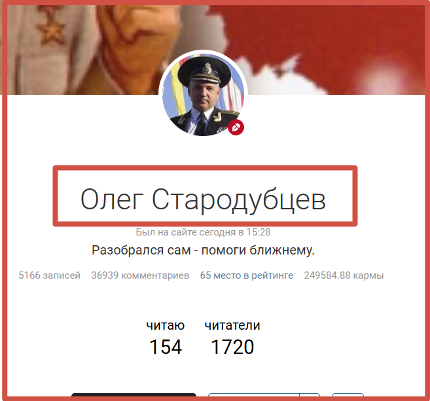
Task: Open the 154 following count
Action: [x=166, y=347]
